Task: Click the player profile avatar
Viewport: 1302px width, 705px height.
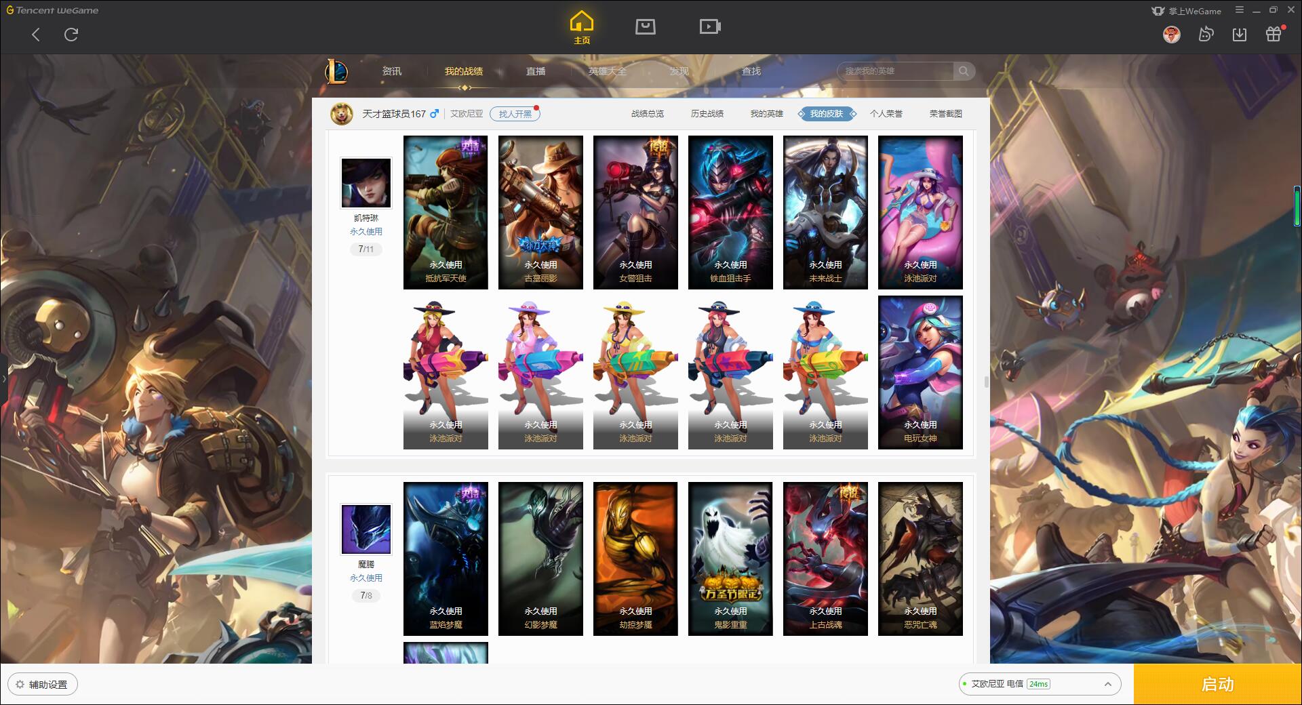Action: pyautogui.click(x=342, y=114)
